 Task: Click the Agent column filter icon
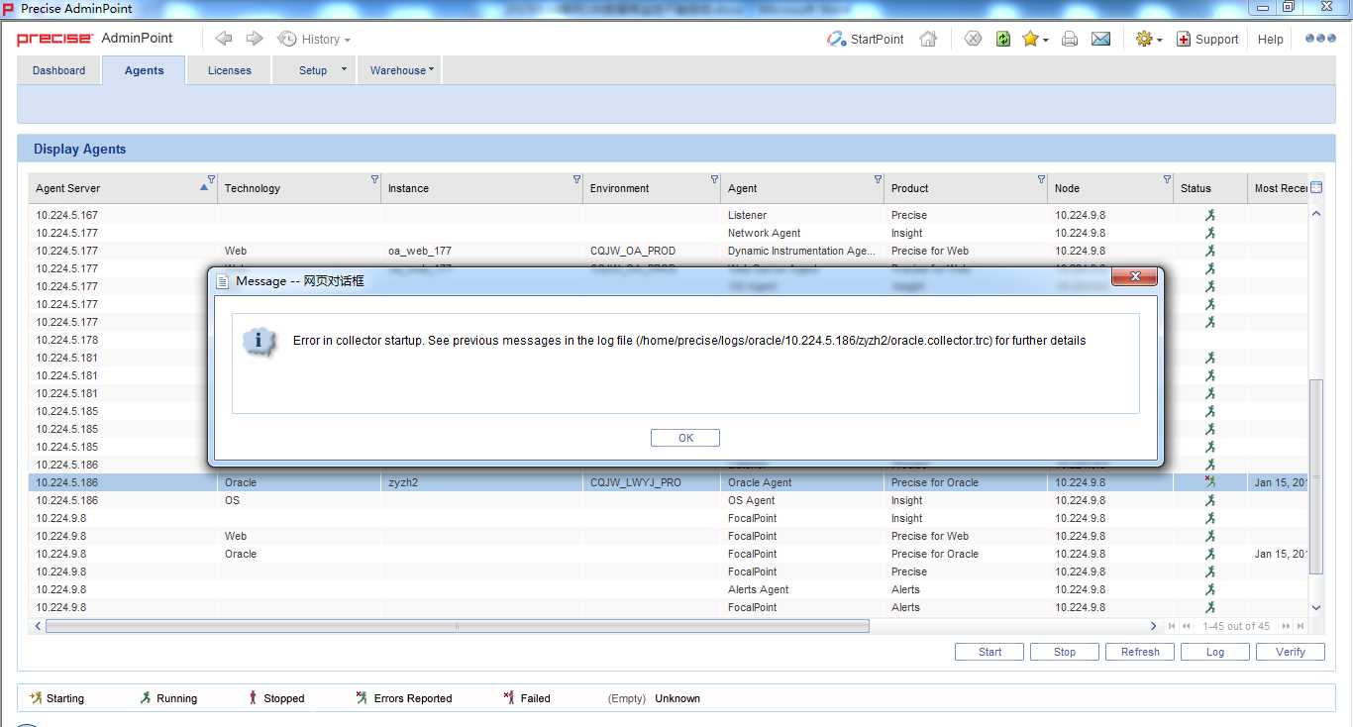878,179
